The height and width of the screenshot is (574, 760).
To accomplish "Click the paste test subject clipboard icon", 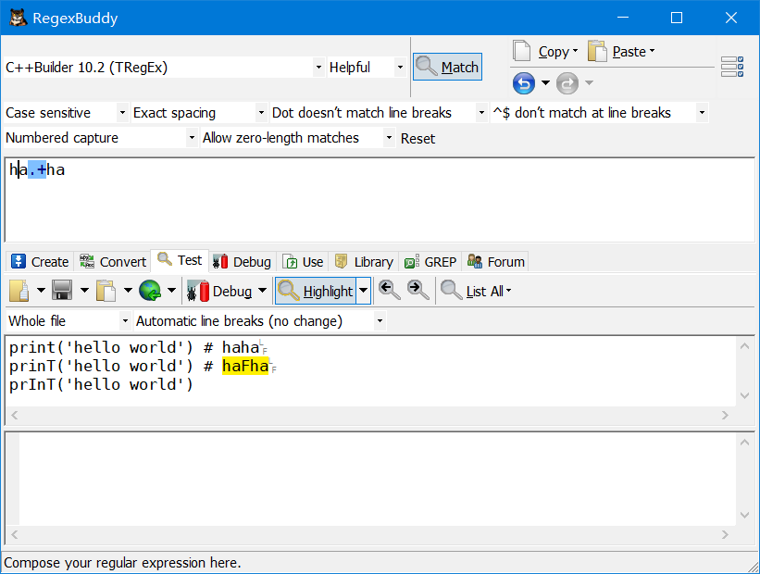I will pos(106,291).
